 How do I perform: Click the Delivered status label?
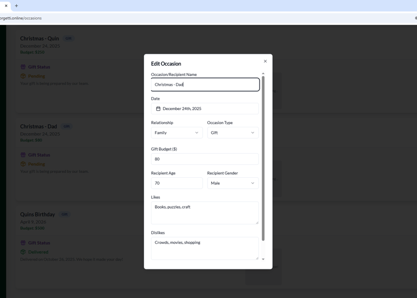39,252
